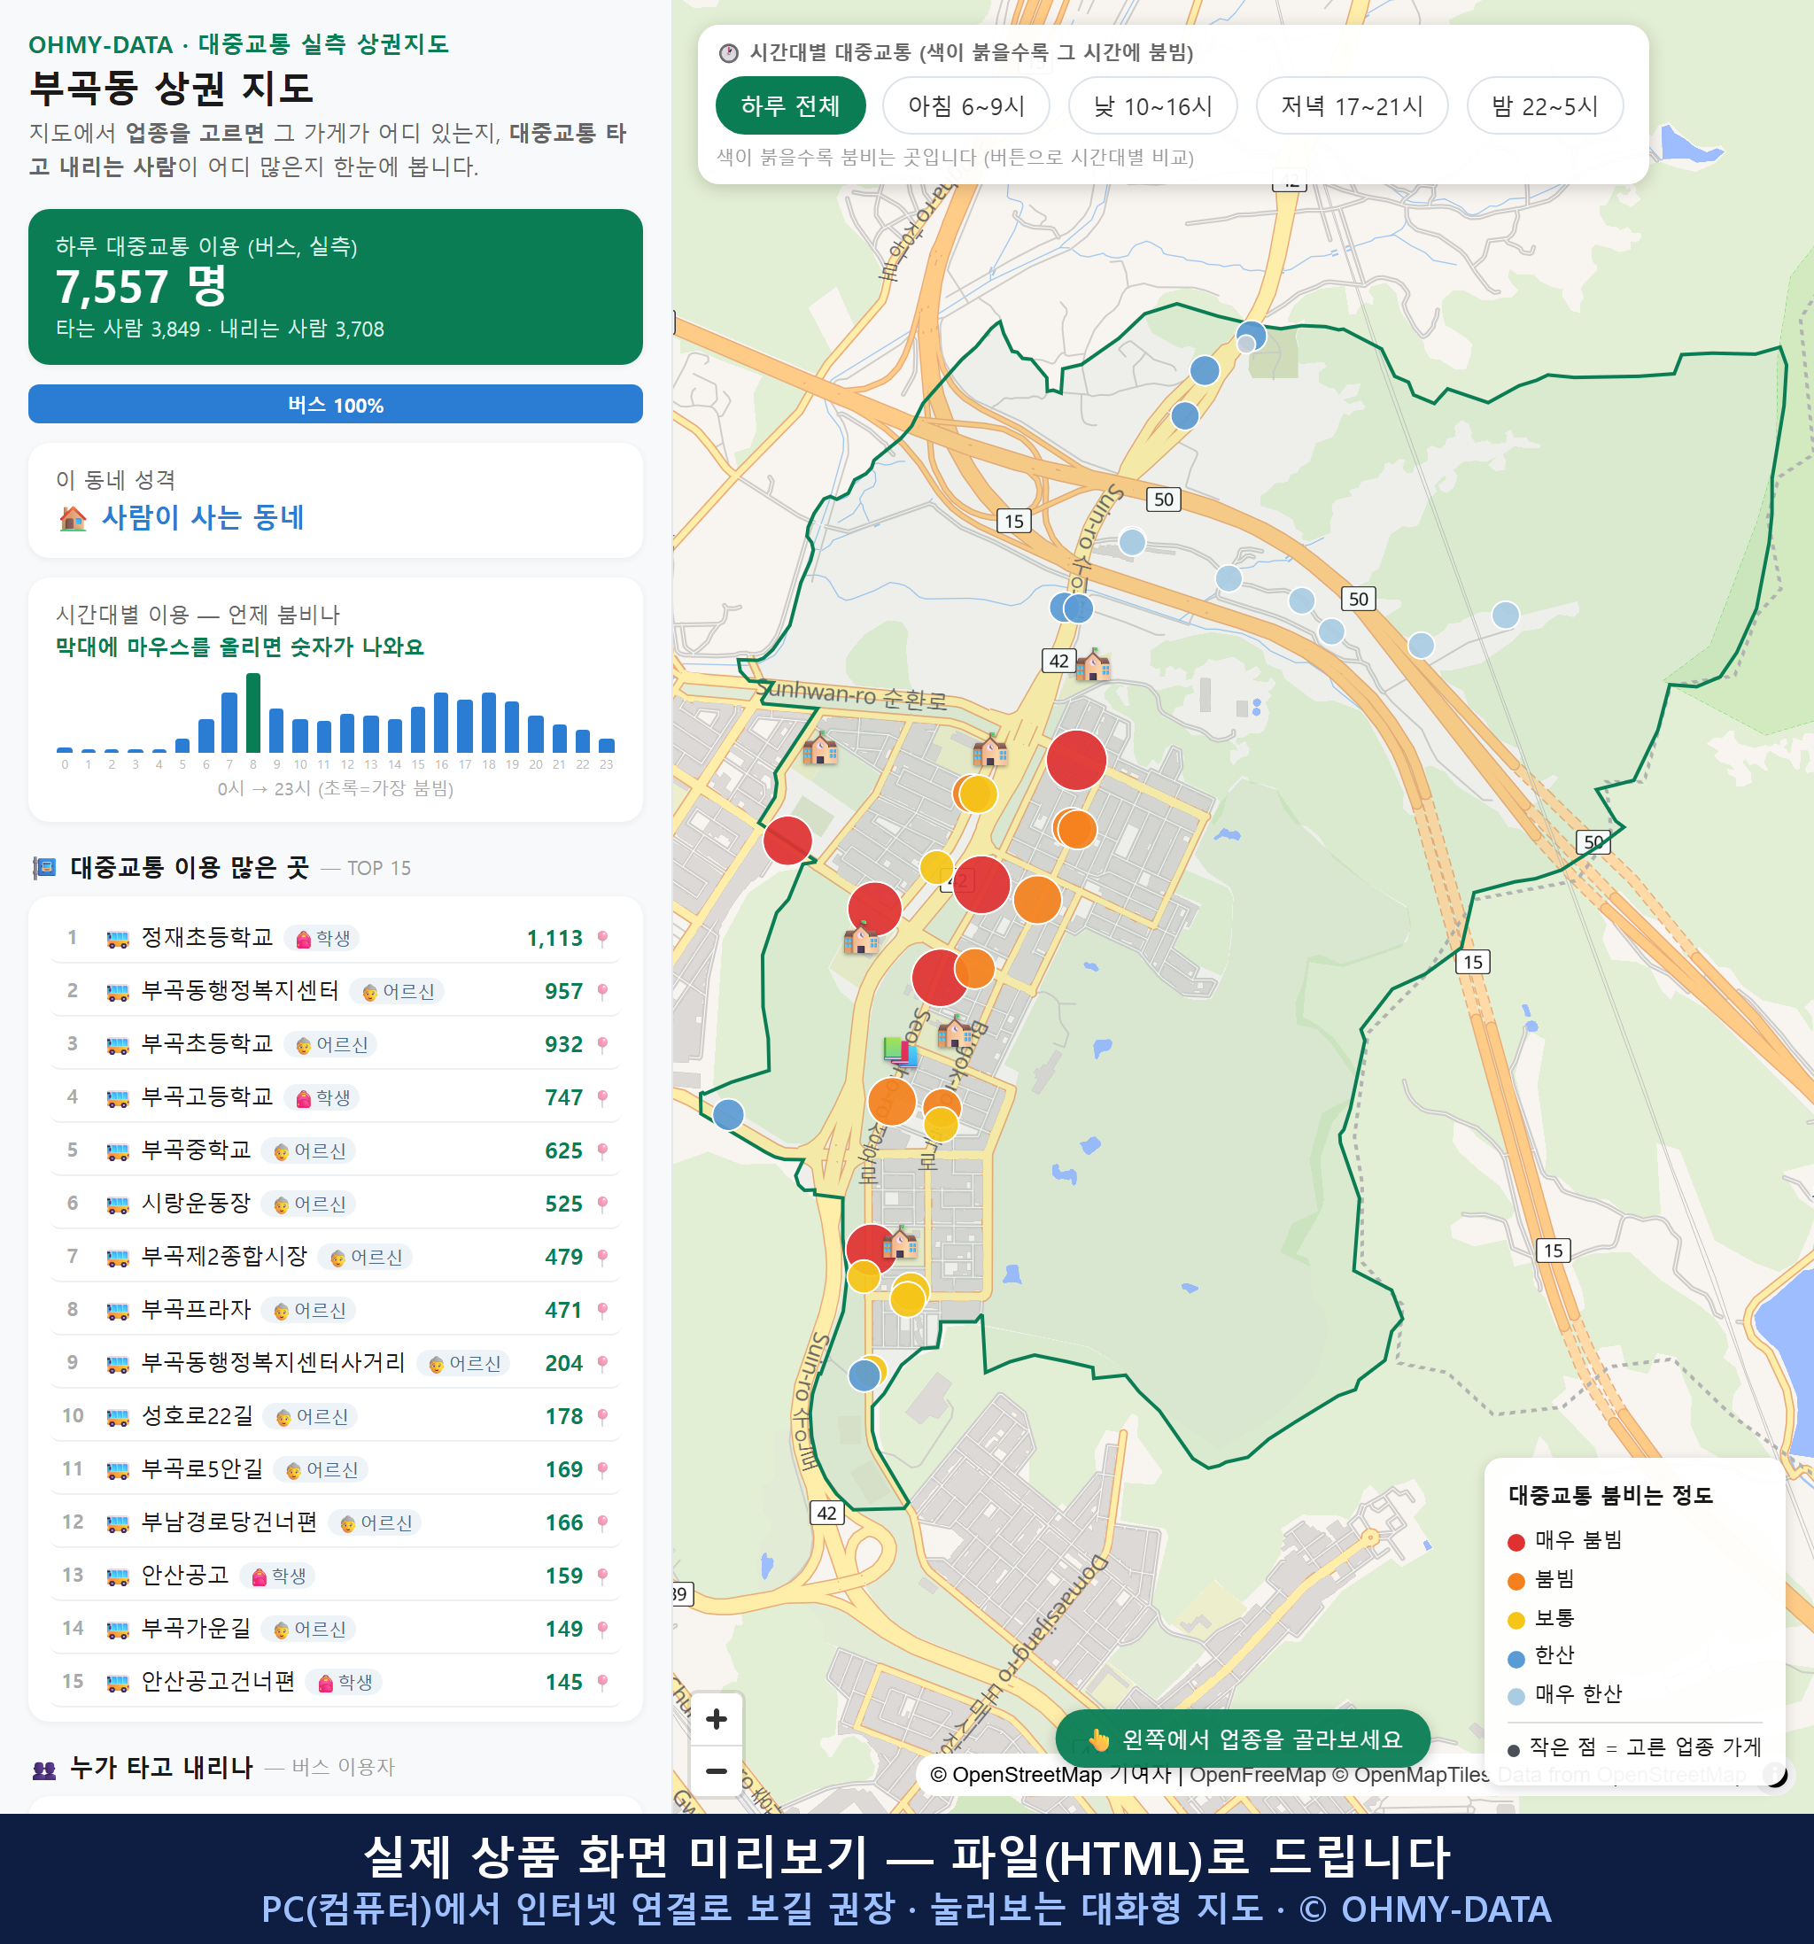
Task: Click the bus icon beside 부곡로5안길
Action: pos(117,1469)
